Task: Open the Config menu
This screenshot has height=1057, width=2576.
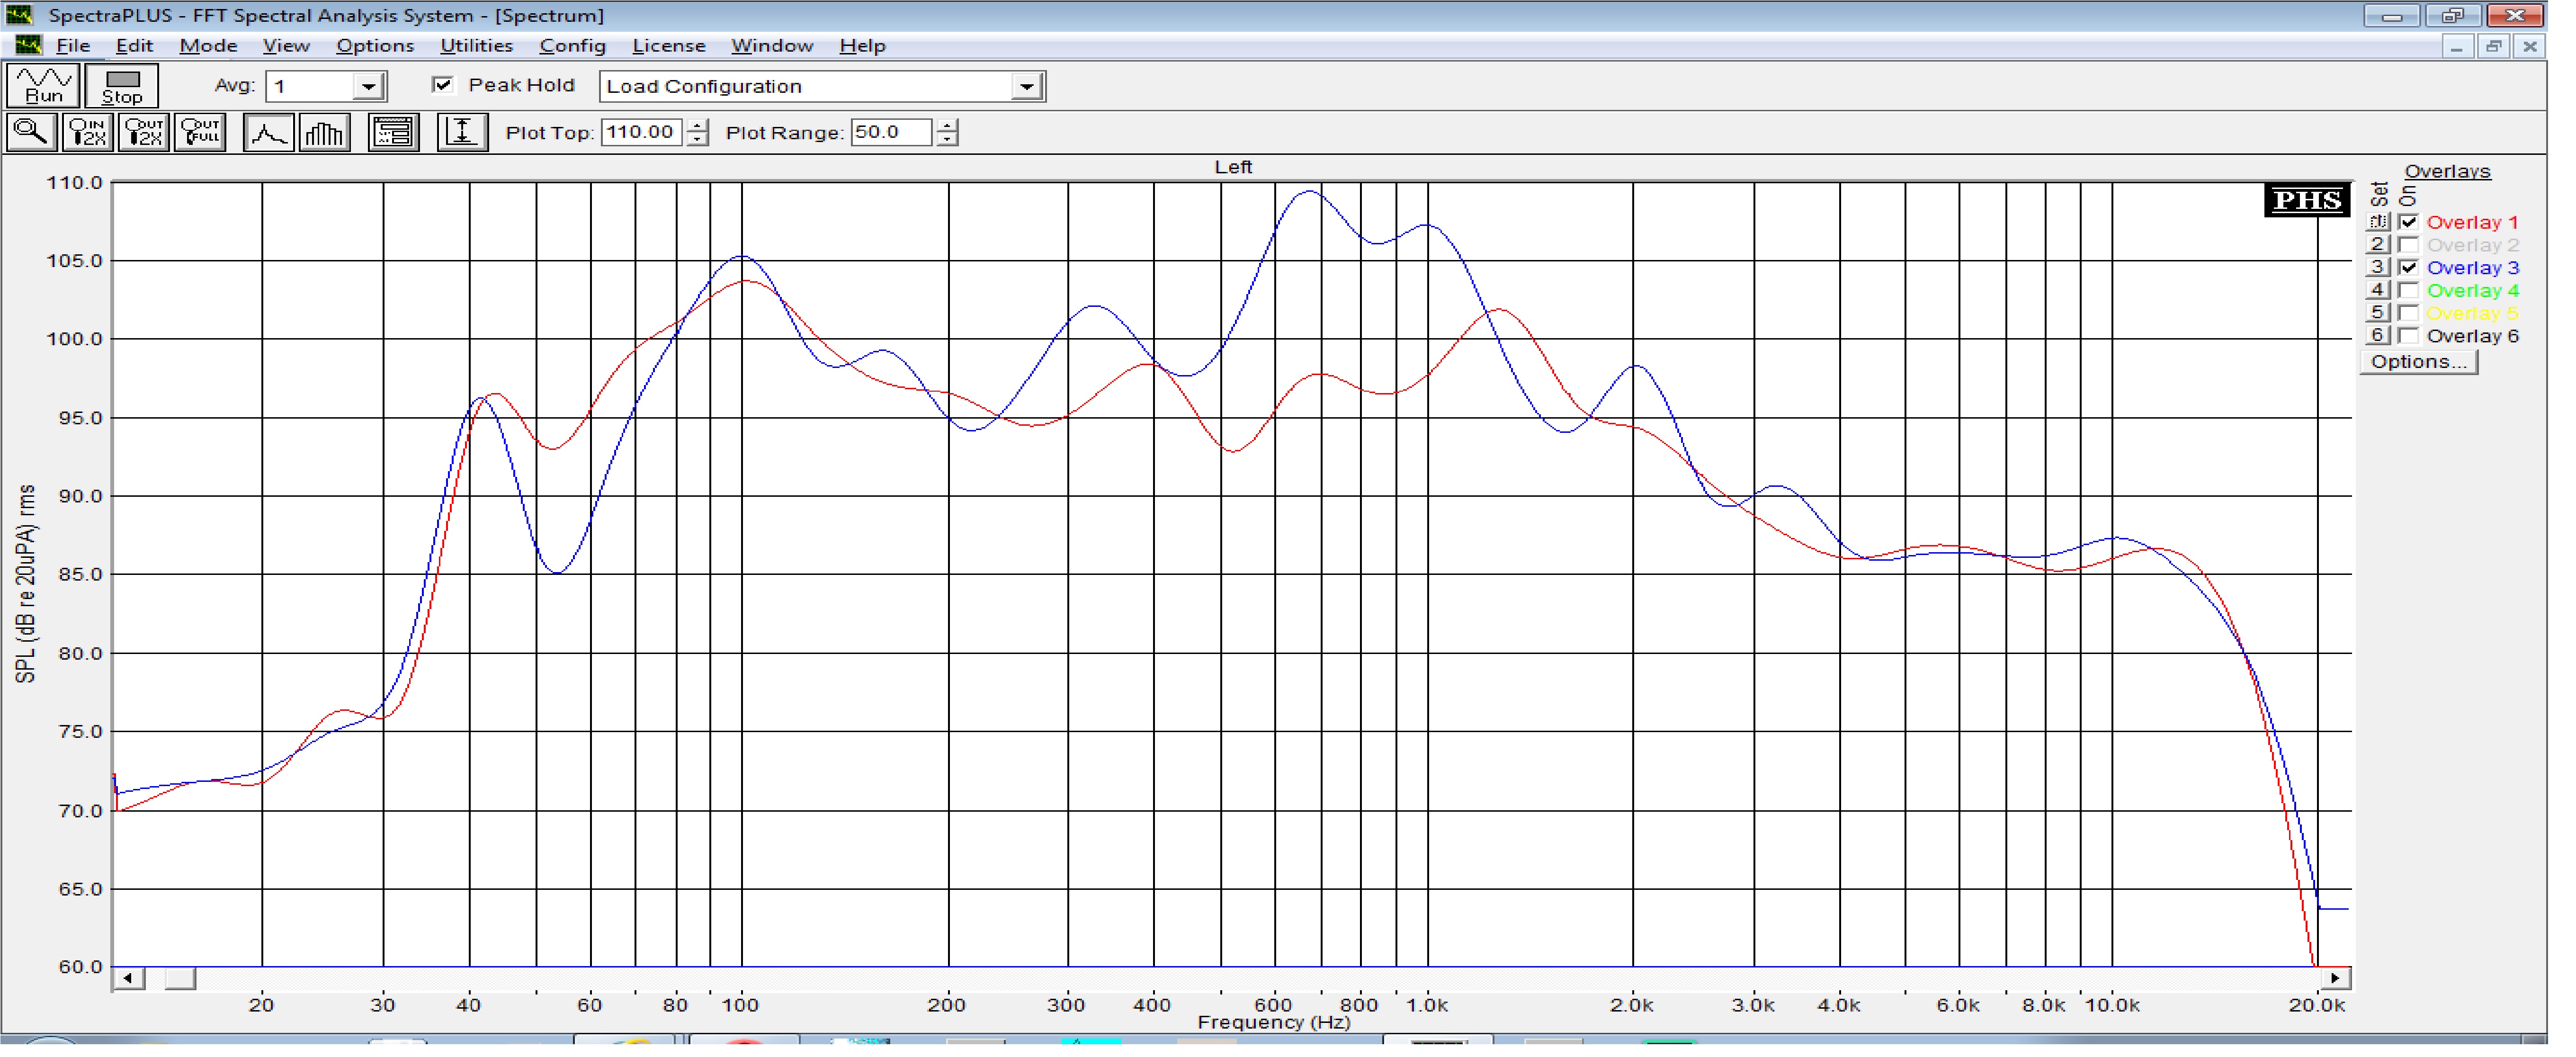Action: [572, 46]
